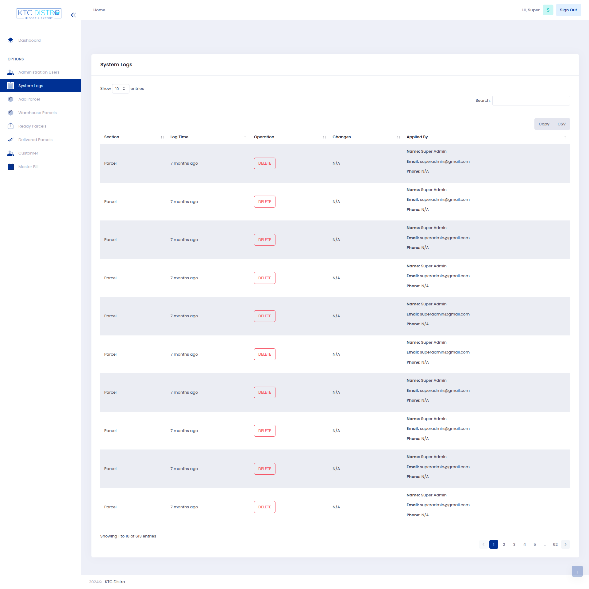Export the table using the CSV button

pos(561,124)
